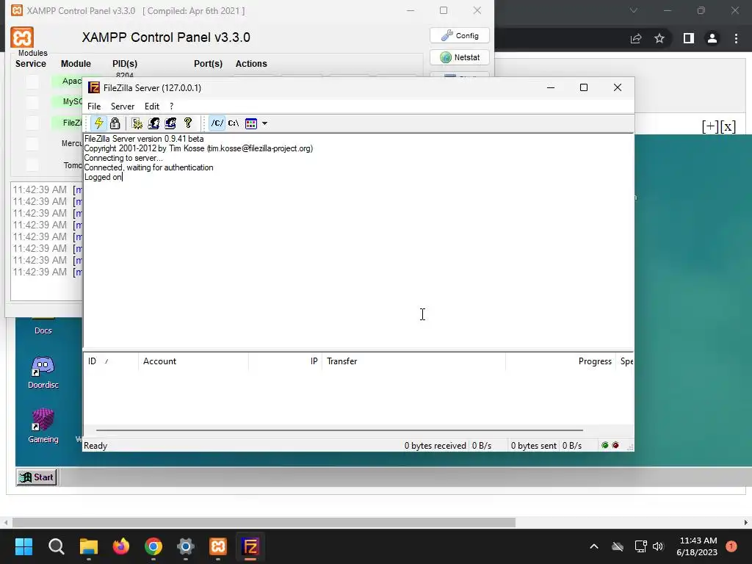Click the browser page horizontal scrollbar

tap(264, 522)
